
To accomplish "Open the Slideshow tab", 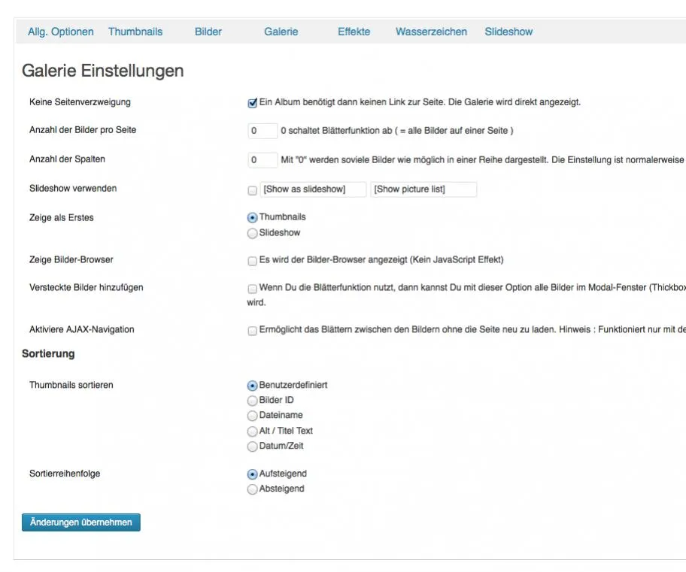I will (508, 32).
